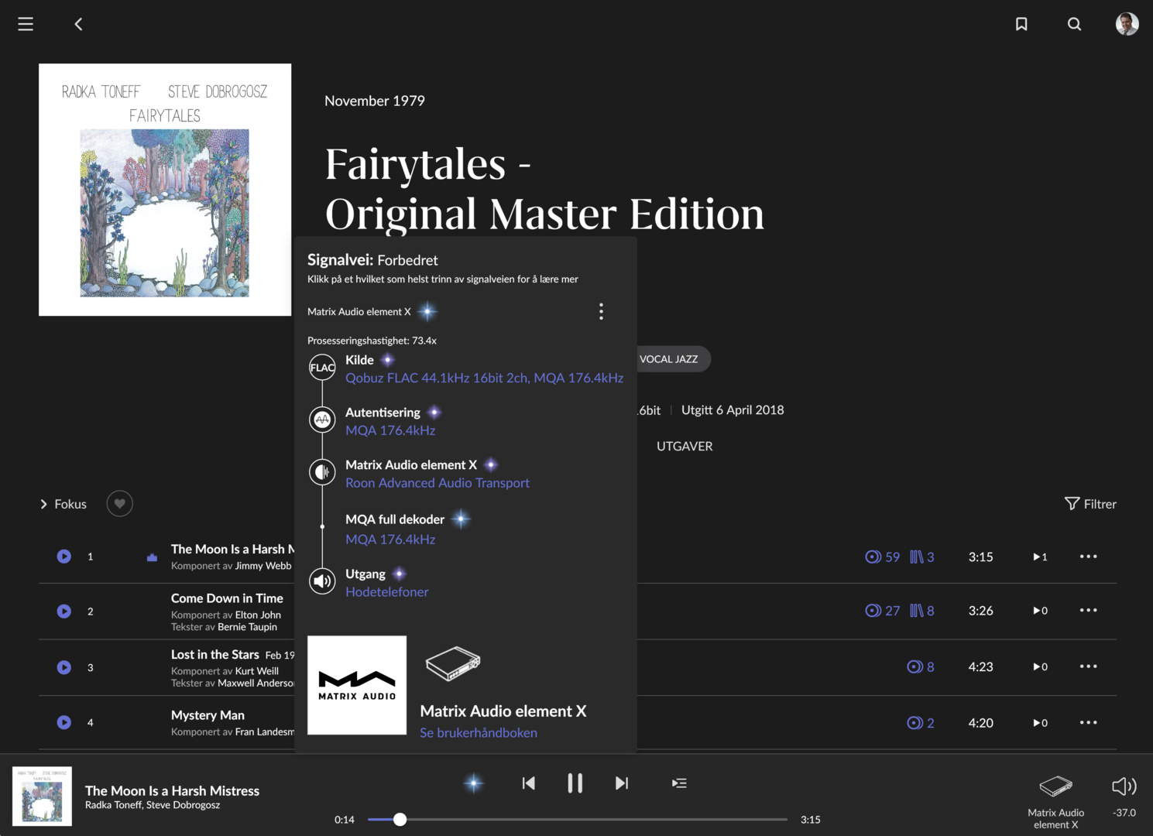The width and height of the screenshot is (1153, 836).
Task: Click the now playing album thumbnail
Action: tap(43, 797)
